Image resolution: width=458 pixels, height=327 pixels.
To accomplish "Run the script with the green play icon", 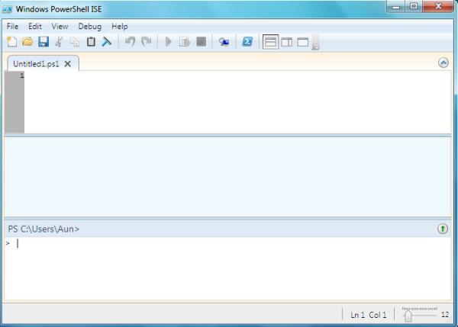I will tap(169, 42).
